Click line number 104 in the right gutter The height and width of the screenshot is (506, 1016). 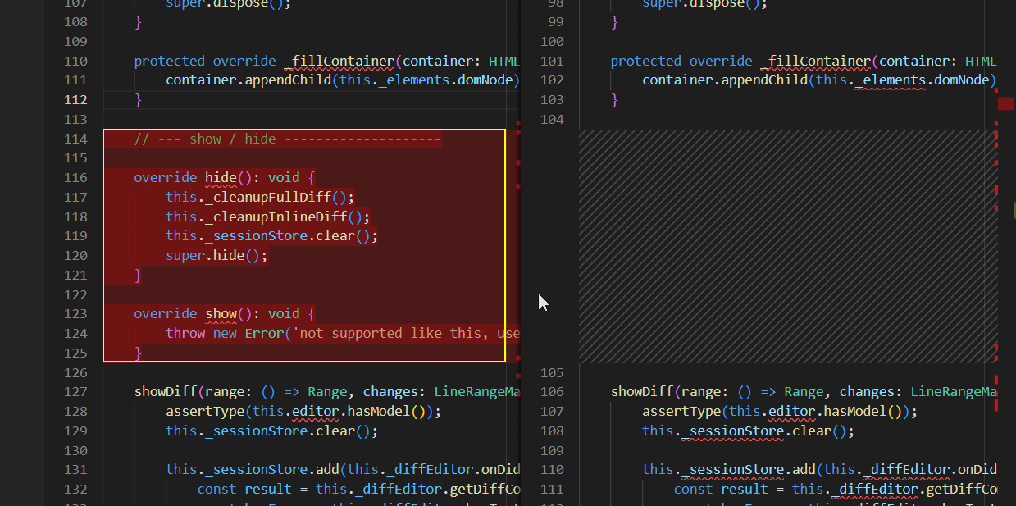coord(552,120)
